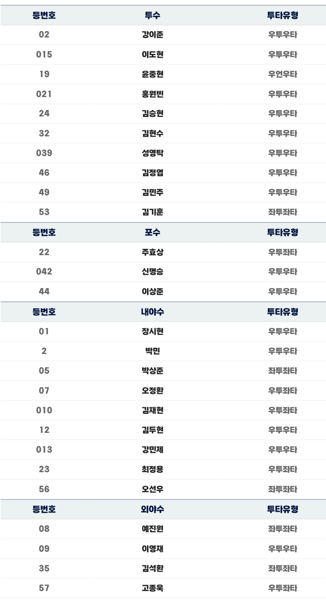Image resolution: width=326 pixels, height=604 pixels.
Task: Click the 투수 column header
Action: 152,15
